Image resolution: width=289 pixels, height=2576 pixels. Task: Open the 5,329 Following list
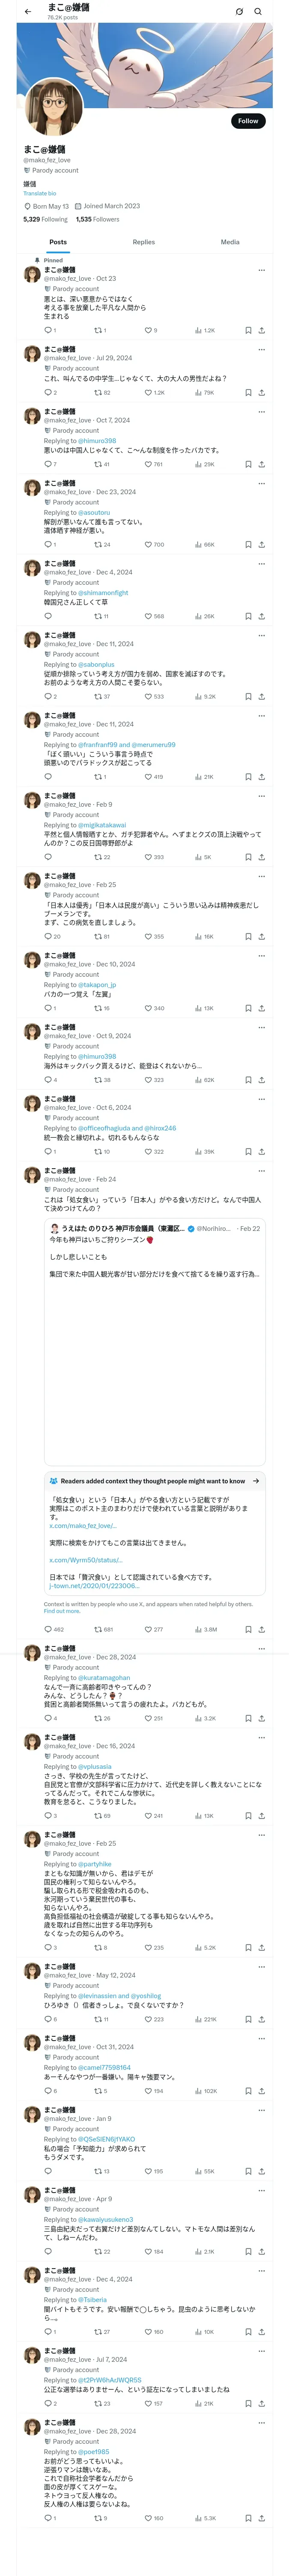[x=46, y=220]
